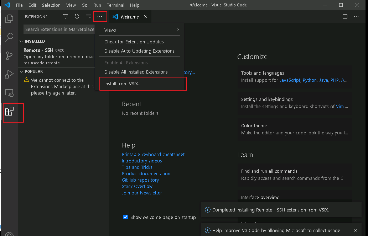This screenshot has height=236, width=368.
Task: Choose Disable Auto Updating Extensions
Action: click(139, 51)
